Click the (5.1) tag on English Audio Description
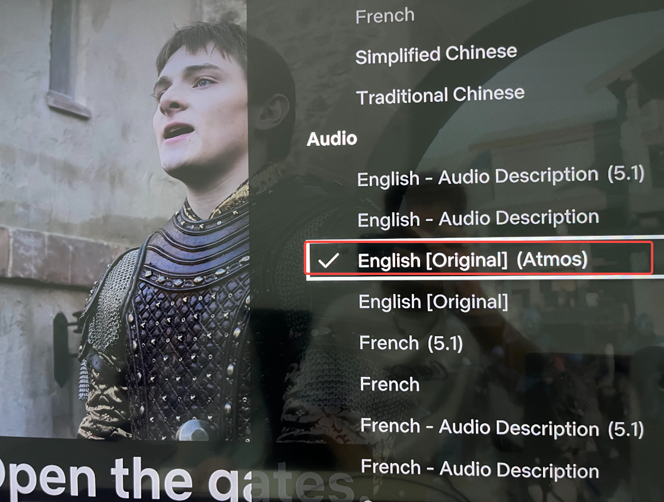This screenshot has width=664, height=502. pos(626,174)
